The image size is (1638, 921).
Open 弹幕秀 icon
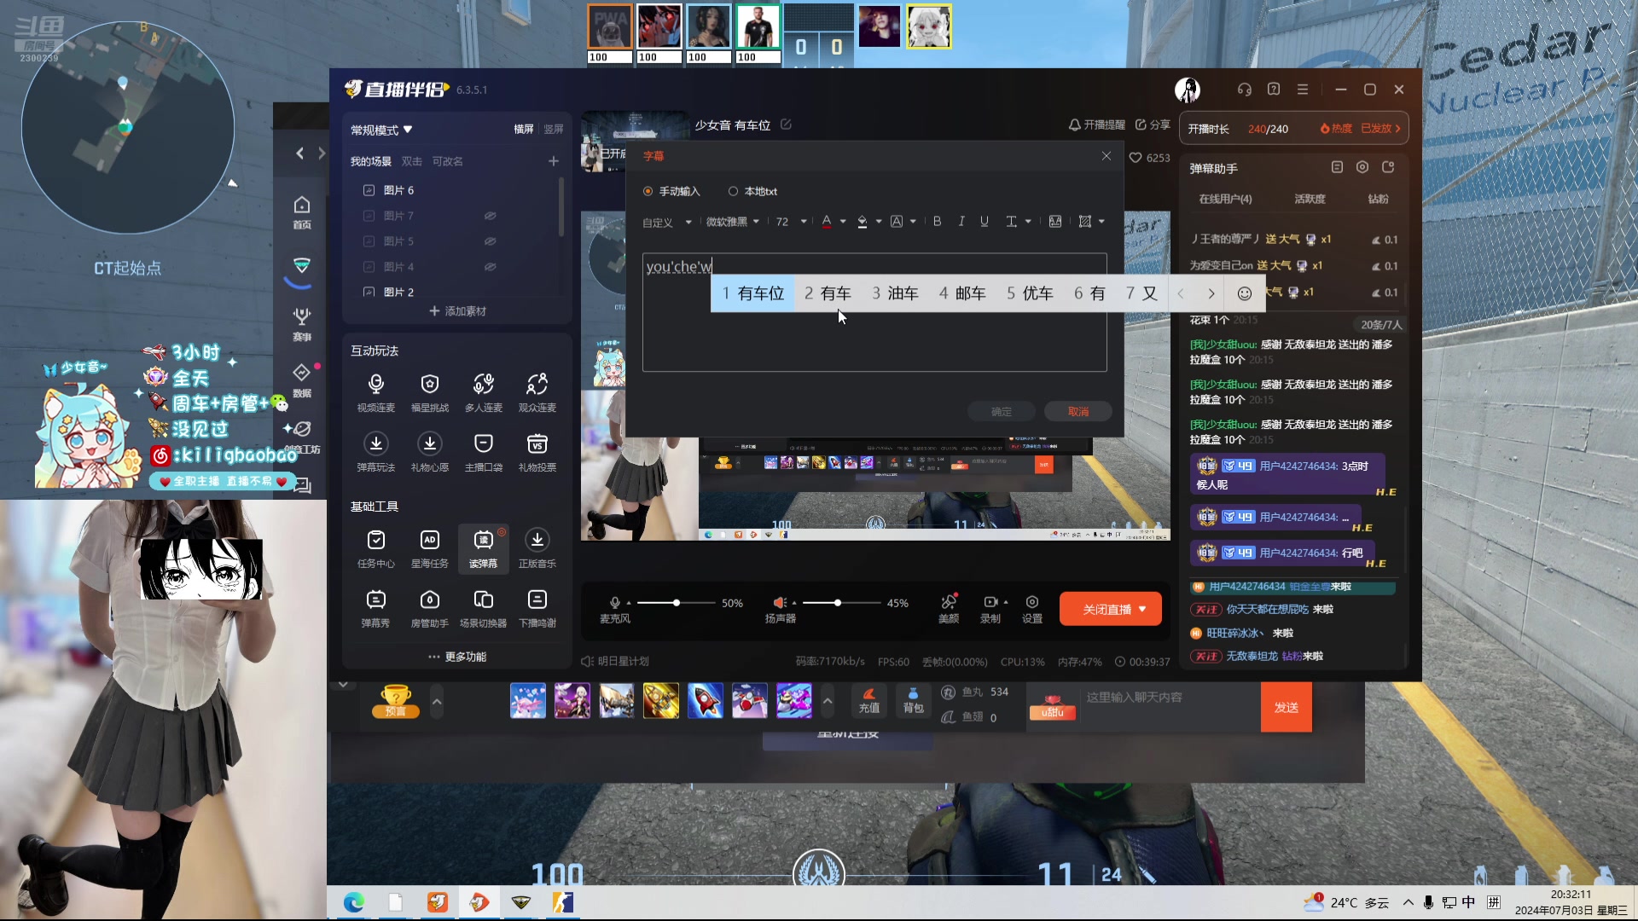[376, 608]
